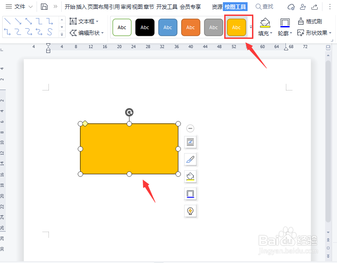The height and width of the screenshot is (263, 337).
Task: Switch to the 插入 tab
Action: pos(81,7)
